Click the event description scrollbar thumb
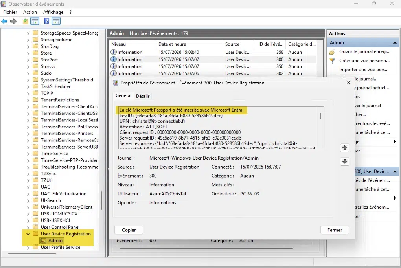401x268 pixels. (x=320, y=116)
